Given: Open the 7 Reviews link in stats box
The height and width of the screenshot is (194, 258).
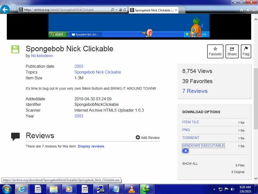Looking at the screenshot, I should (x=195, y=91).
